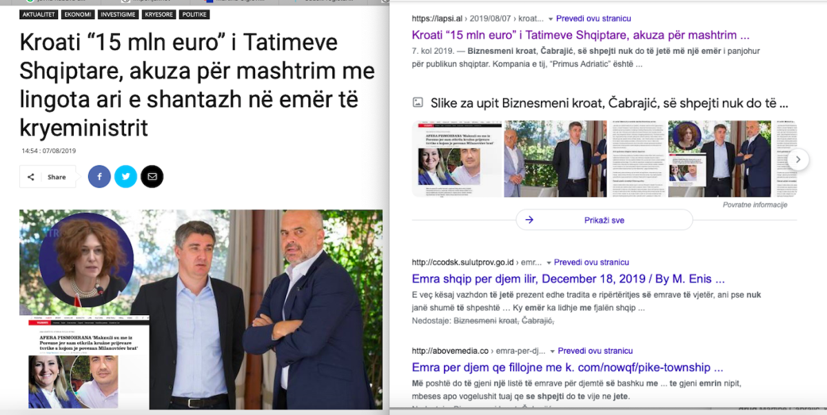Click arrow icon in Prikaži sve button
827x415 pixels.
(x=529, y=220)
